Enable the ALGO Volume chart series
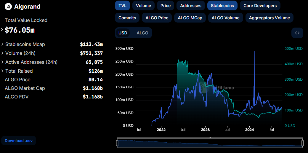Viewport: 308px width, 153px height. (x=225, y=18)
